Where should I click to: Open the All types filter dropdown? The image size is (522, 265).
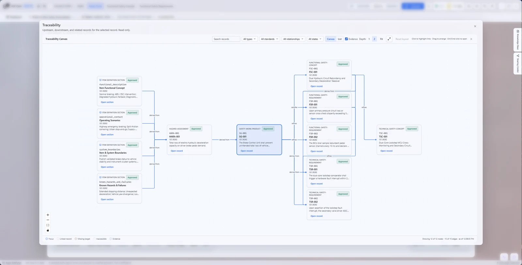[x=250, y=39]
